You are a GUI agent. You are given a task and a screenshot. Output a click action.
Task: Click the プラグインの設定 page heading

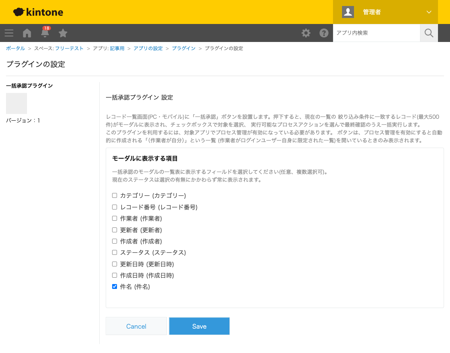click(36, 64)
